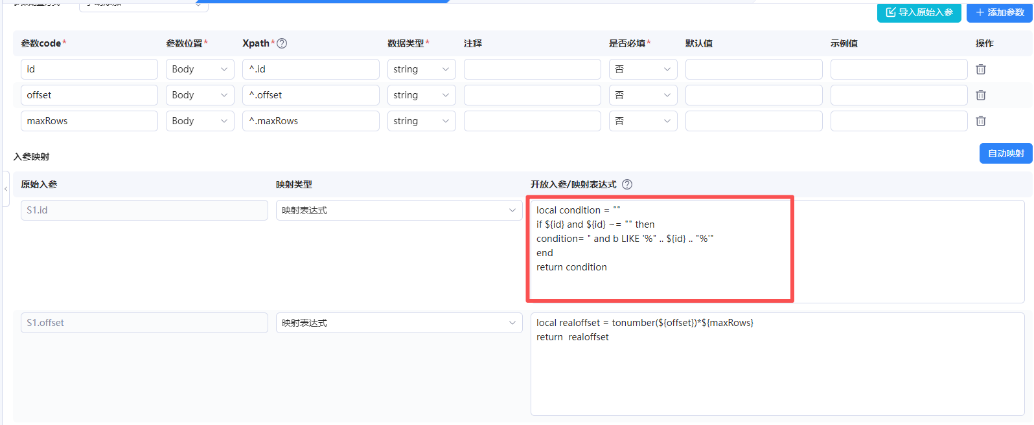Focus the 注释 field for id row
This screenshot has width=1034, height=425.
(532, 69)
